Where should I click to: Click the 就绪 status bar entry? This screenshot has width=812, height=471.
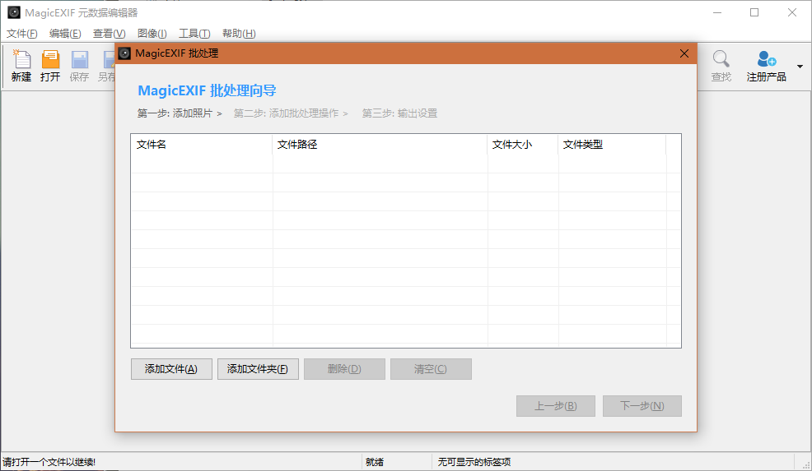tap(375, 462)
